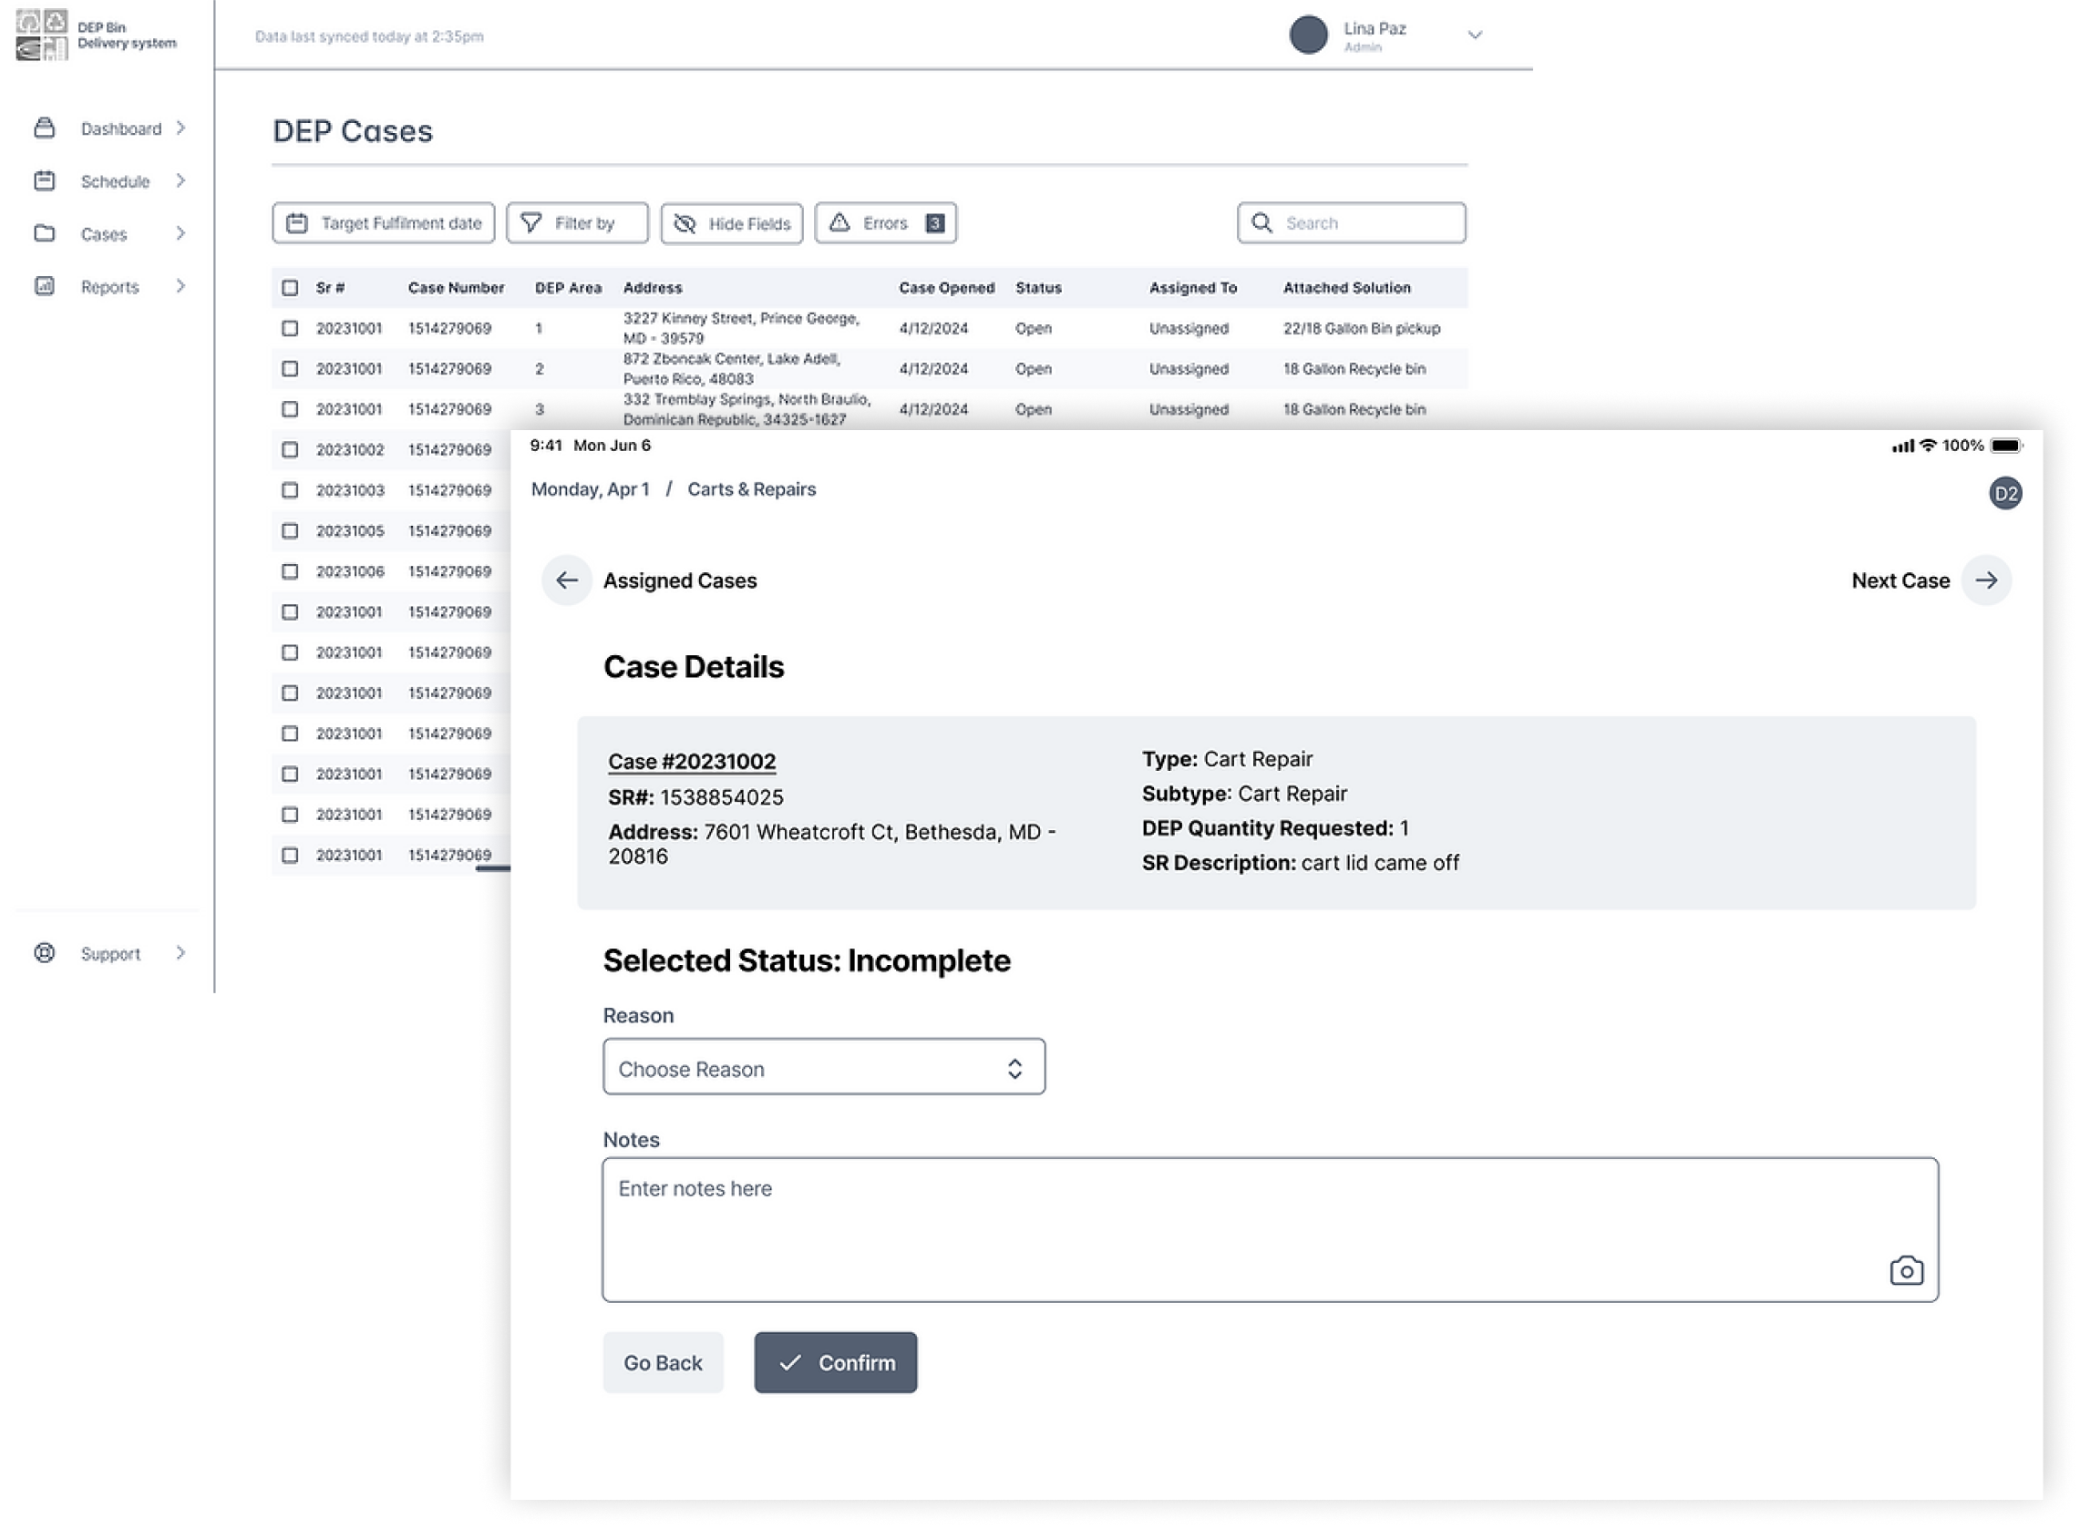Go to Next Case arrow button
The height and width of the screenshot is (1529, 2080).
(x=1985, y=580)
